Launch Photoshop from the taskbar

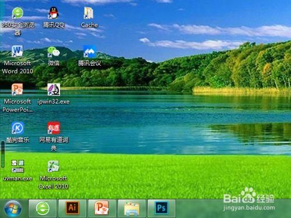coord(161,209)
